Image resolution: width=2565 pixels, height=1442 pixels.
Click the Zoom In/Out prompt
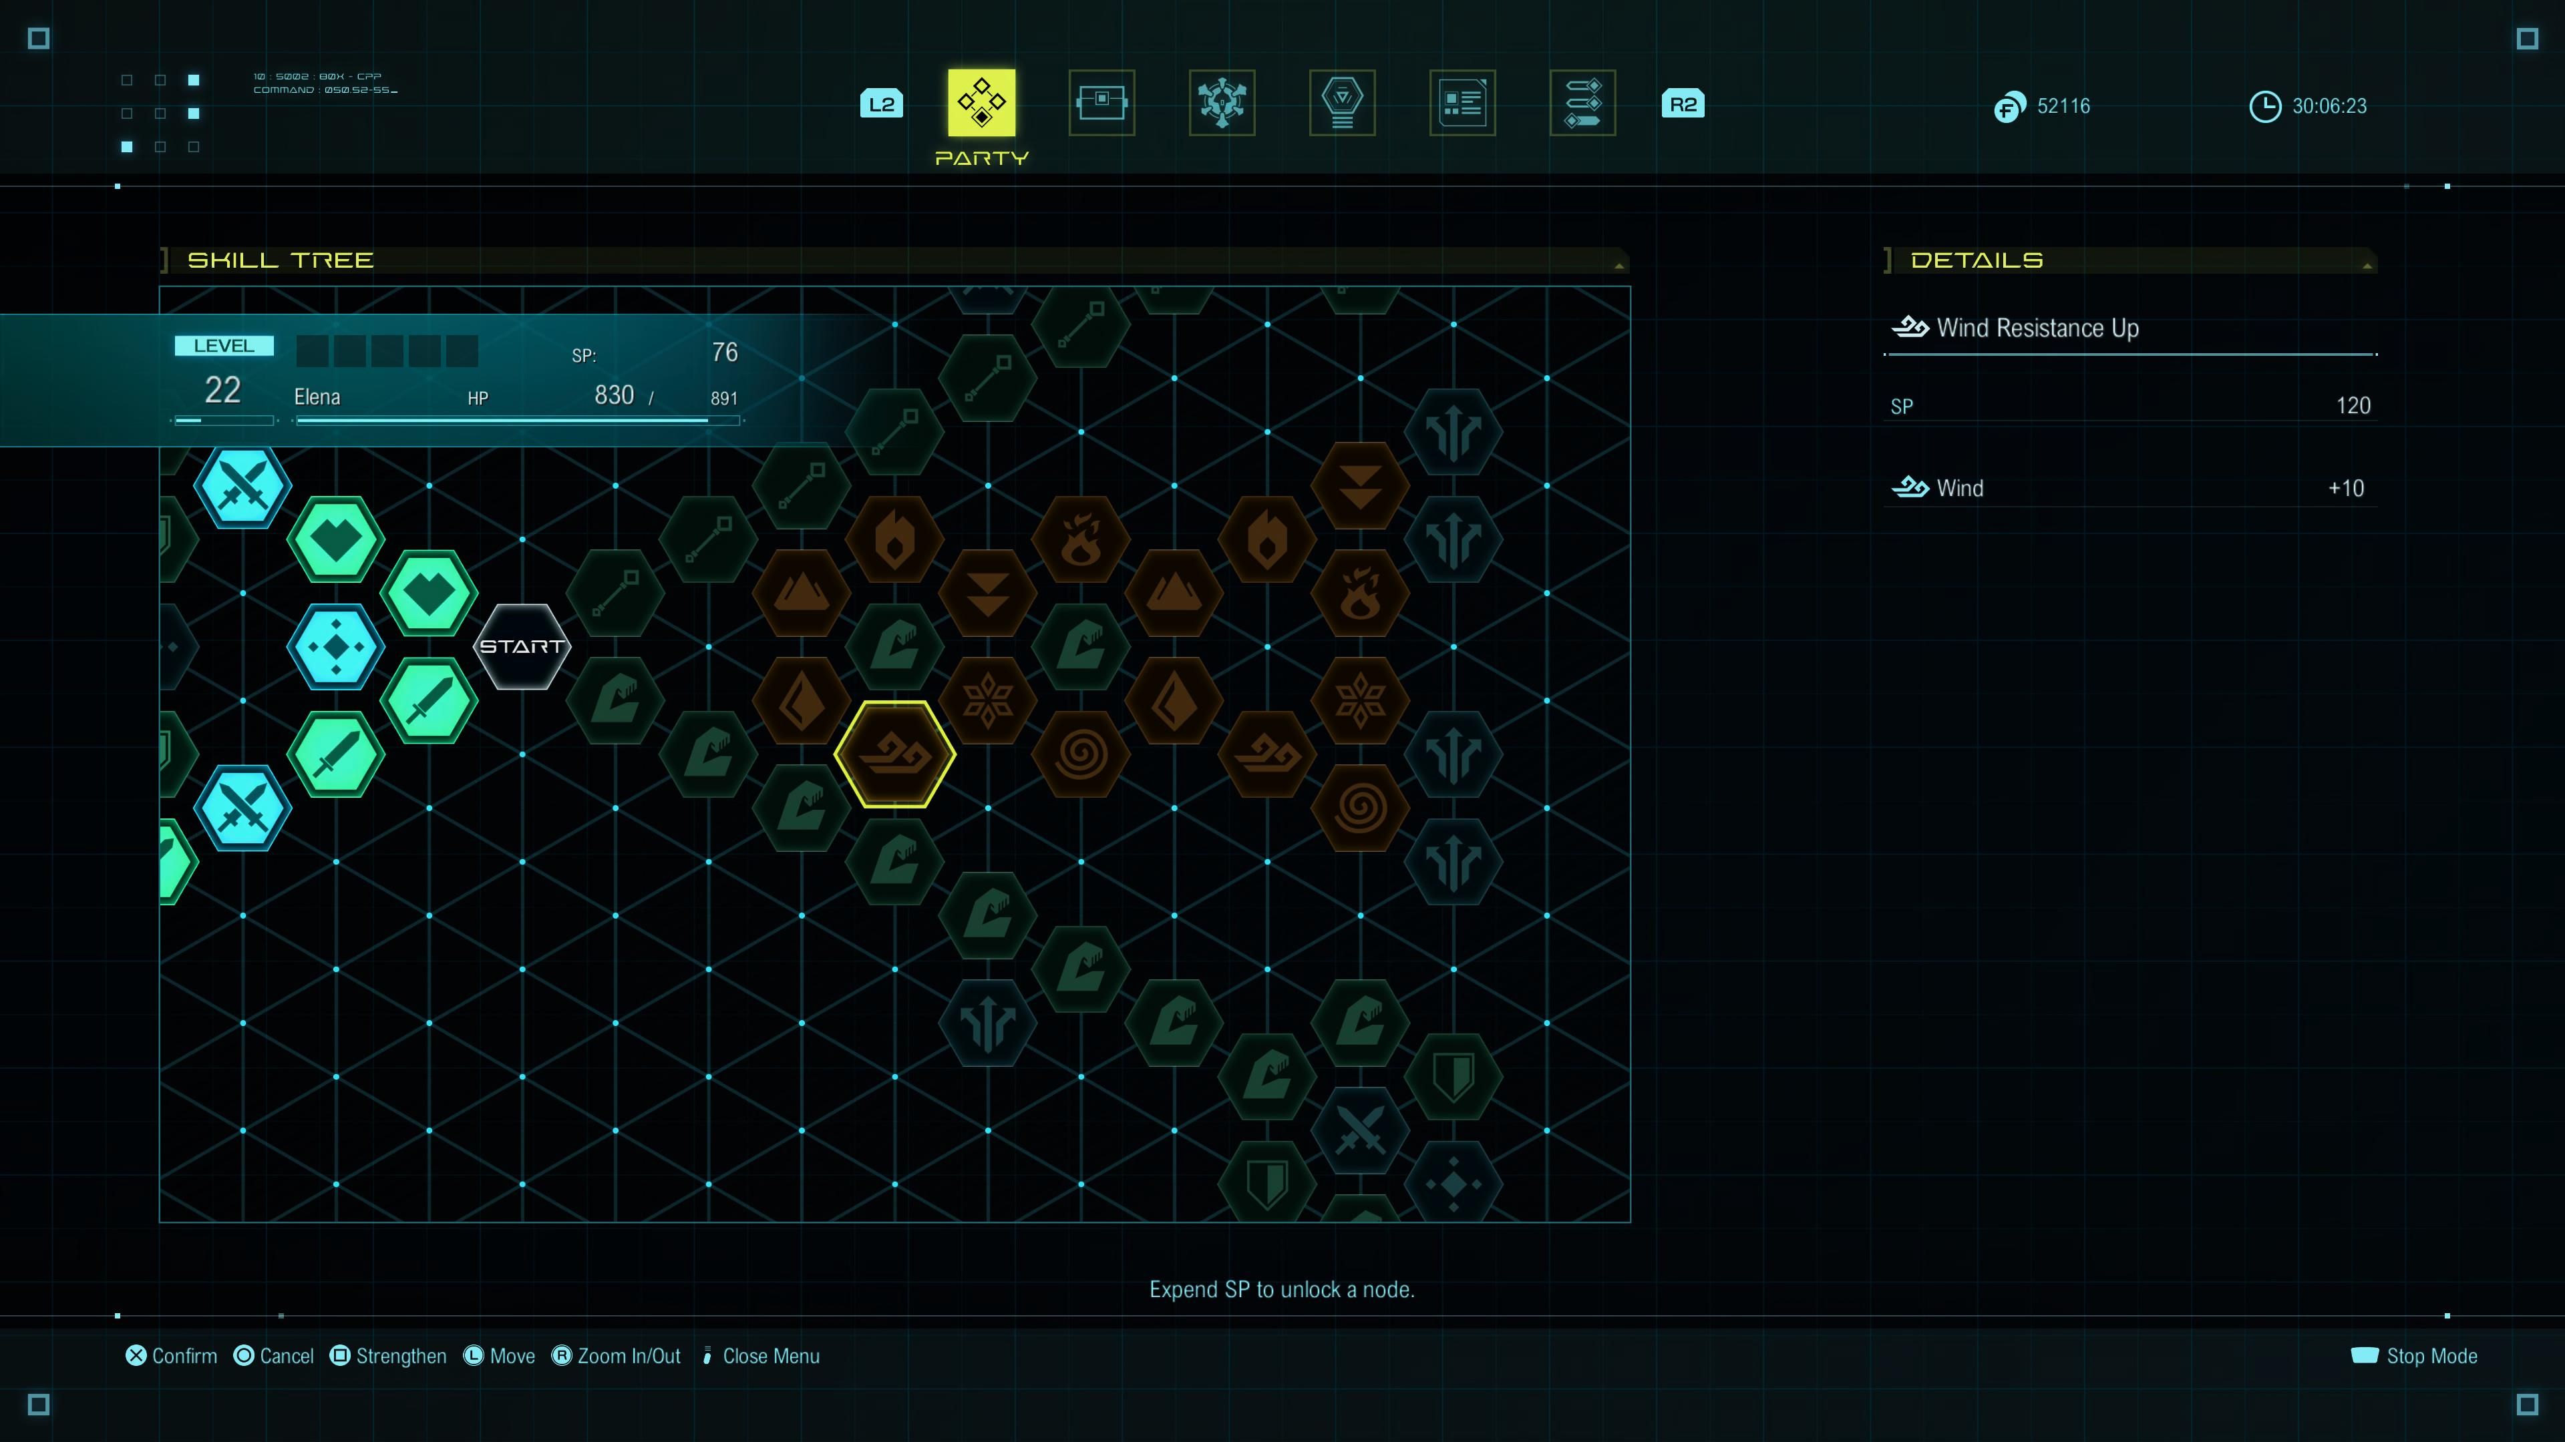pos(617,1355)
